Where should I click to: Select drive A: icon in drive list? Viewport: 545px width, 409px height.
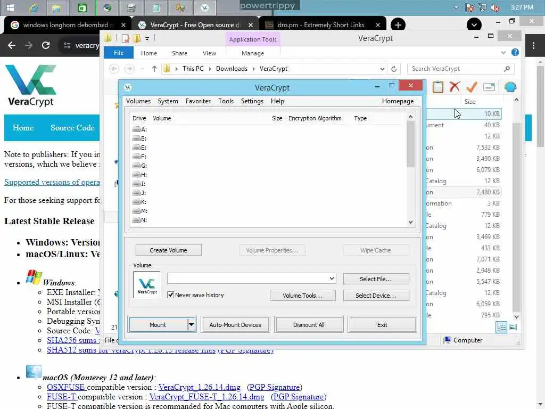coord(136,129)
